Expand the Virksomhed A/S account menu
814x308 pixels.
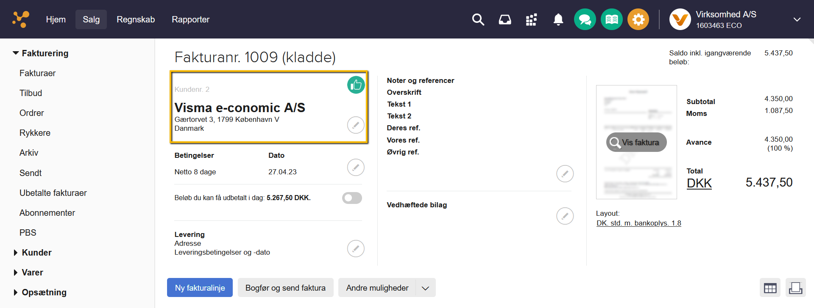[797, 19]
